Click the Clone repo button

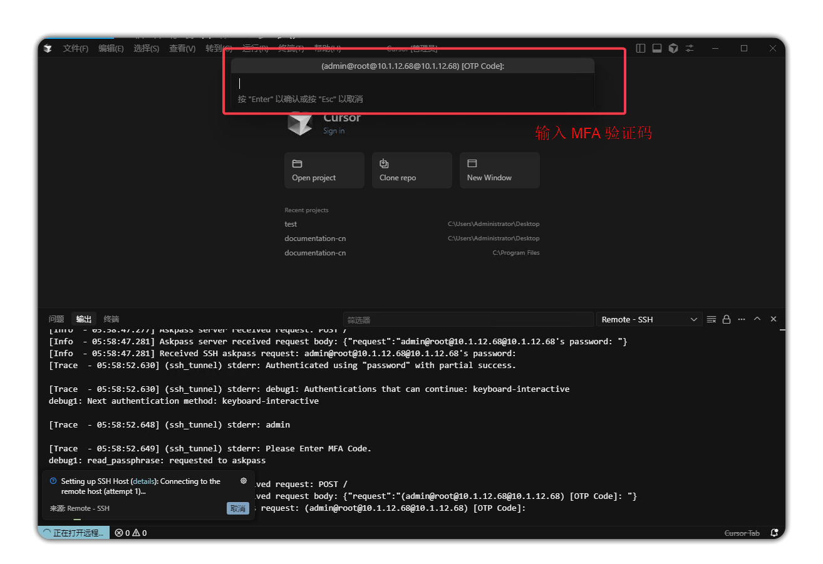[x=412, y=170]
